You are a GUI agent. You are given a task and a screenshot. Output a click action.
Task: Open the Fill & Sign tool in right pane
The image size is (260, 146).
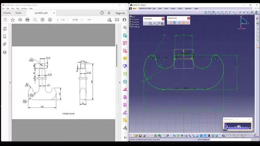(x=125, y=113)
